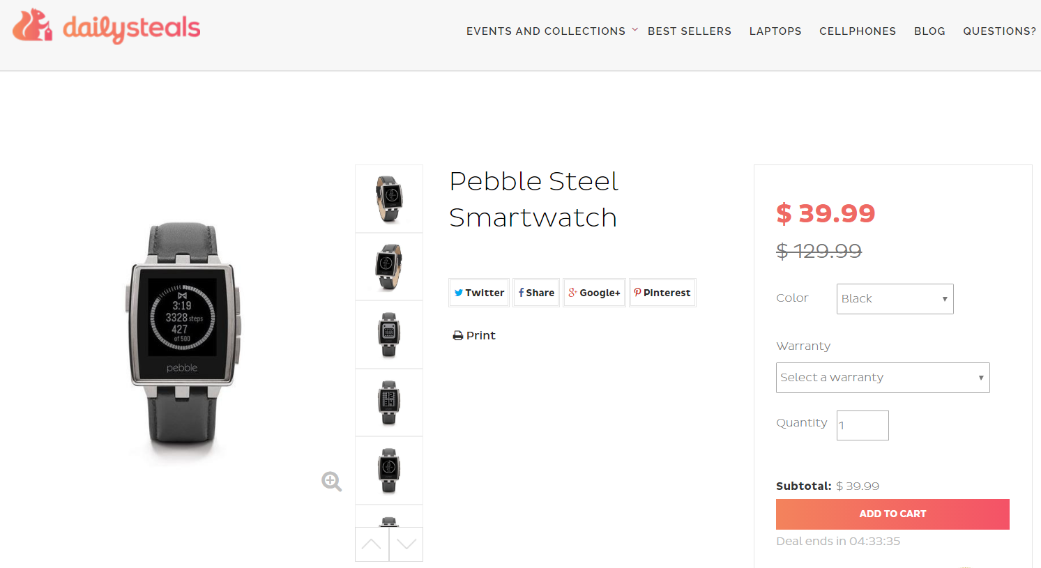The height and width of the screenshot is (568, 1041).
Task: Select the first watch thumbnail
Action: pos(389,199)
